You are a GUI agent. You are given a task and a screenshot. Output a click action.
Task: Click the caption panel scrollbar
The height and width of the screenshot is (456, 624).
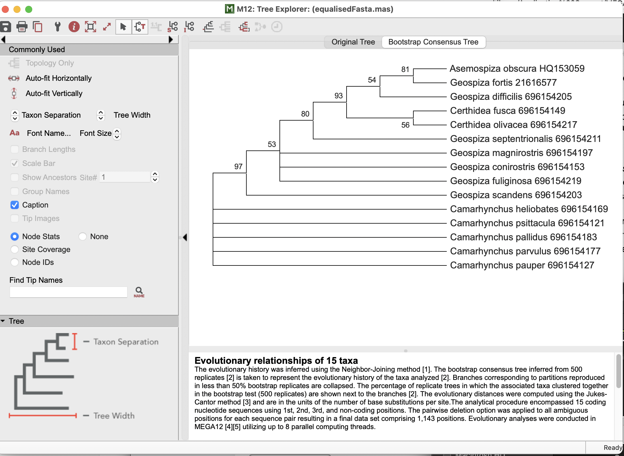click(x=618, y=371)
